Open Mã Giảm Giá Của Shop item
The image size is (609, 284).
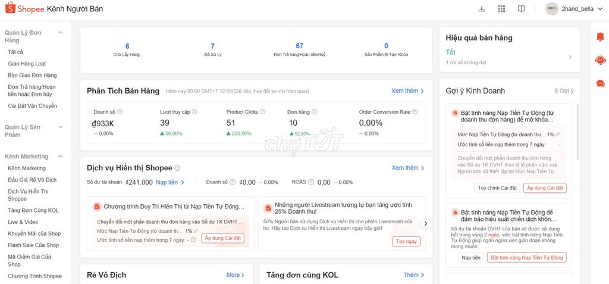(30, 260)
